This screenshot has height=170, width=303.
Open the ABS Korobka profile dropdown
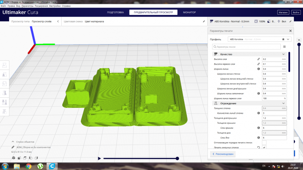259,39
